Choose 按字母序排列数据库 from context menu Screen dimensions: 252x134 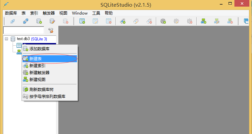click(x=50, y=97)
